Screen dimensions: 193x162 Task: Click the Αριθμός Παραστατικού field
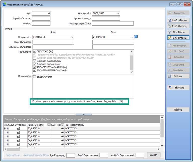140,155
